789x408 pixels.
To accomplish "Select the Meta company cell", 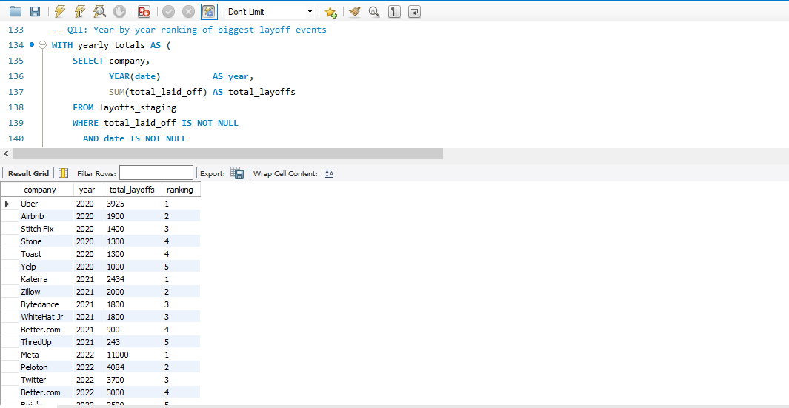I will [x=46, y=355].
